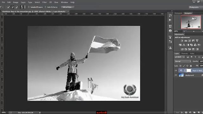Add an Invert adjustment
The height and width of the screenshot is (114, 203).
point(182,49)
